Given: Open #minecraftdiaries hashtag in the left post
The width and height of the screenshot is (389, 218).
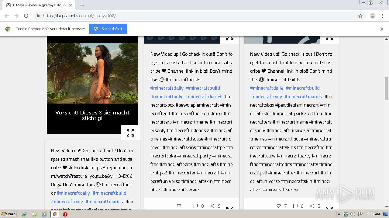Looking at the screenshot, I should coord(104,202).
